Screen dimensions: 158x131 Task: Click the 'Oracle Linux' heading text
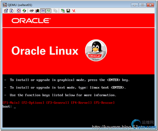(x=45, y=51)
